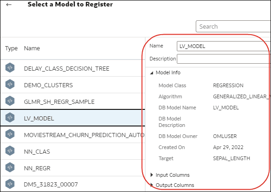Select the DELAY_CLASS_DECISION_TREE model

click(73, 68)
